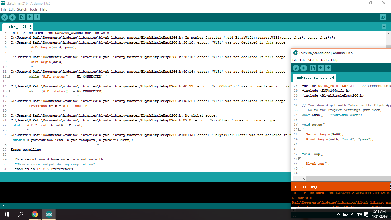The image size is (391, 220).
Task: Open taskbar Search icon
Action: pyautogui.click(x=21, y=214)
